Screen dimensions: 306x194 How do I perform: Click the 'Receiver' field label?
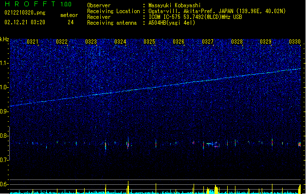[x=99, y=17]
